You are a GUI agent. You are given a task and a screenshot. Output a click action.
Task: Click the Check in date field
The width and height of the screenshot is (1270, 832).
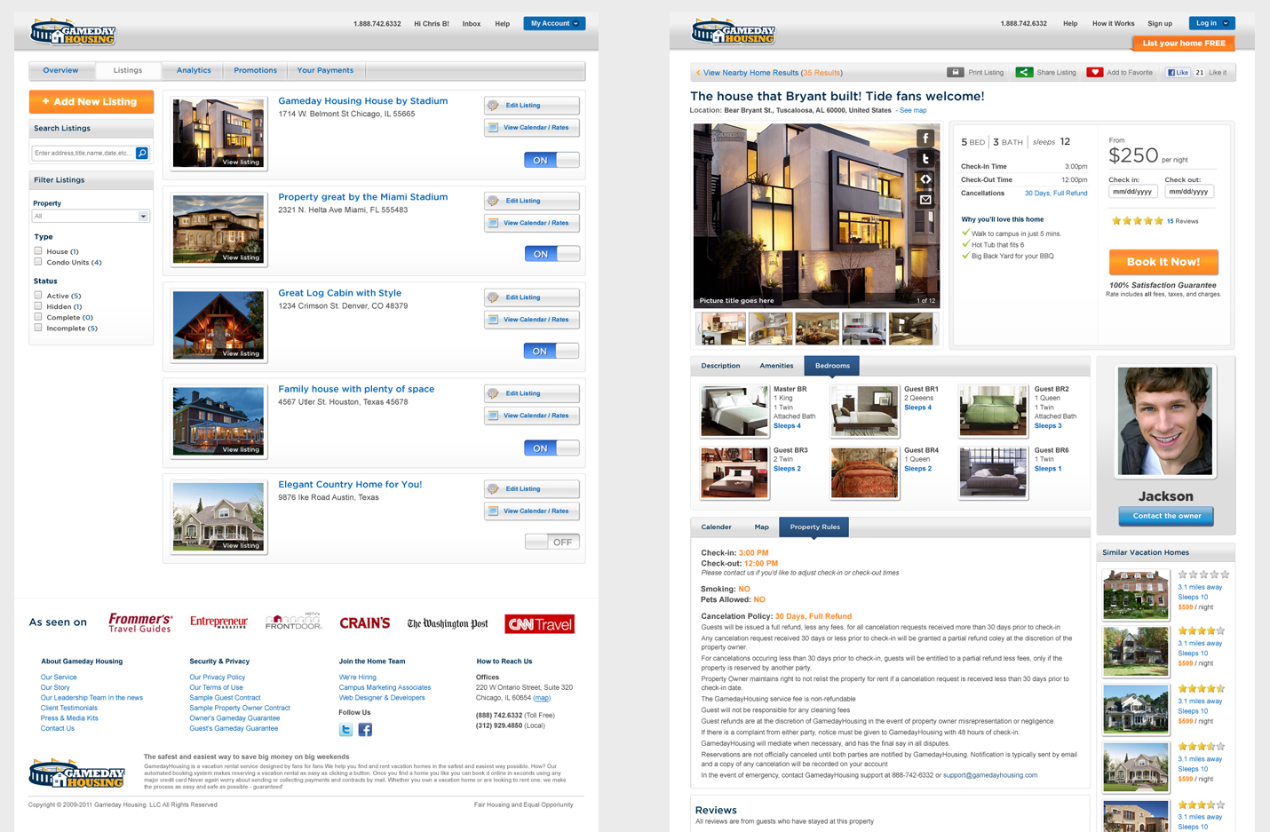tap(1132, 192)
